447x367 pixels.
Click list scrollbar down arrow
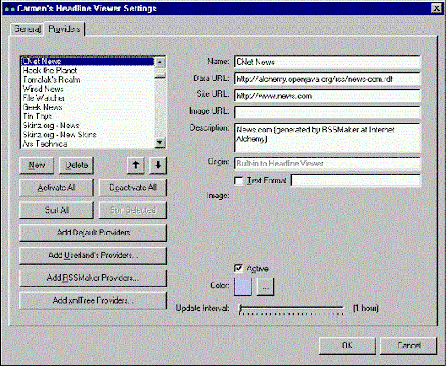click(x=160, y=142)
